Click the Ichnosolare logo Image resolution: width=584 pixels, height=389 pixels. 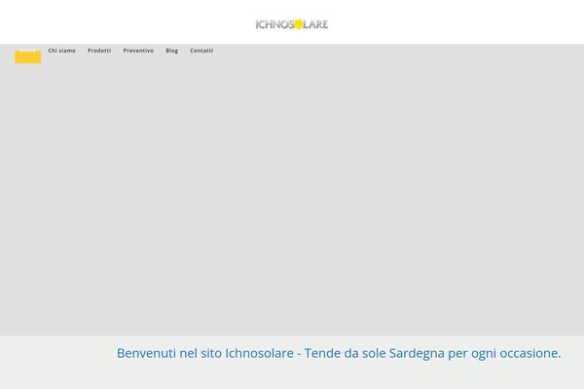click(292, 24)
